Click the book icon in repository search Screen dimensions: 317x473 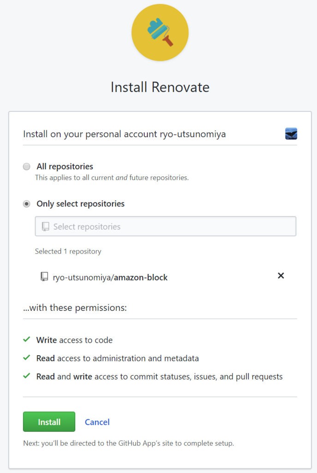[46, 226]
